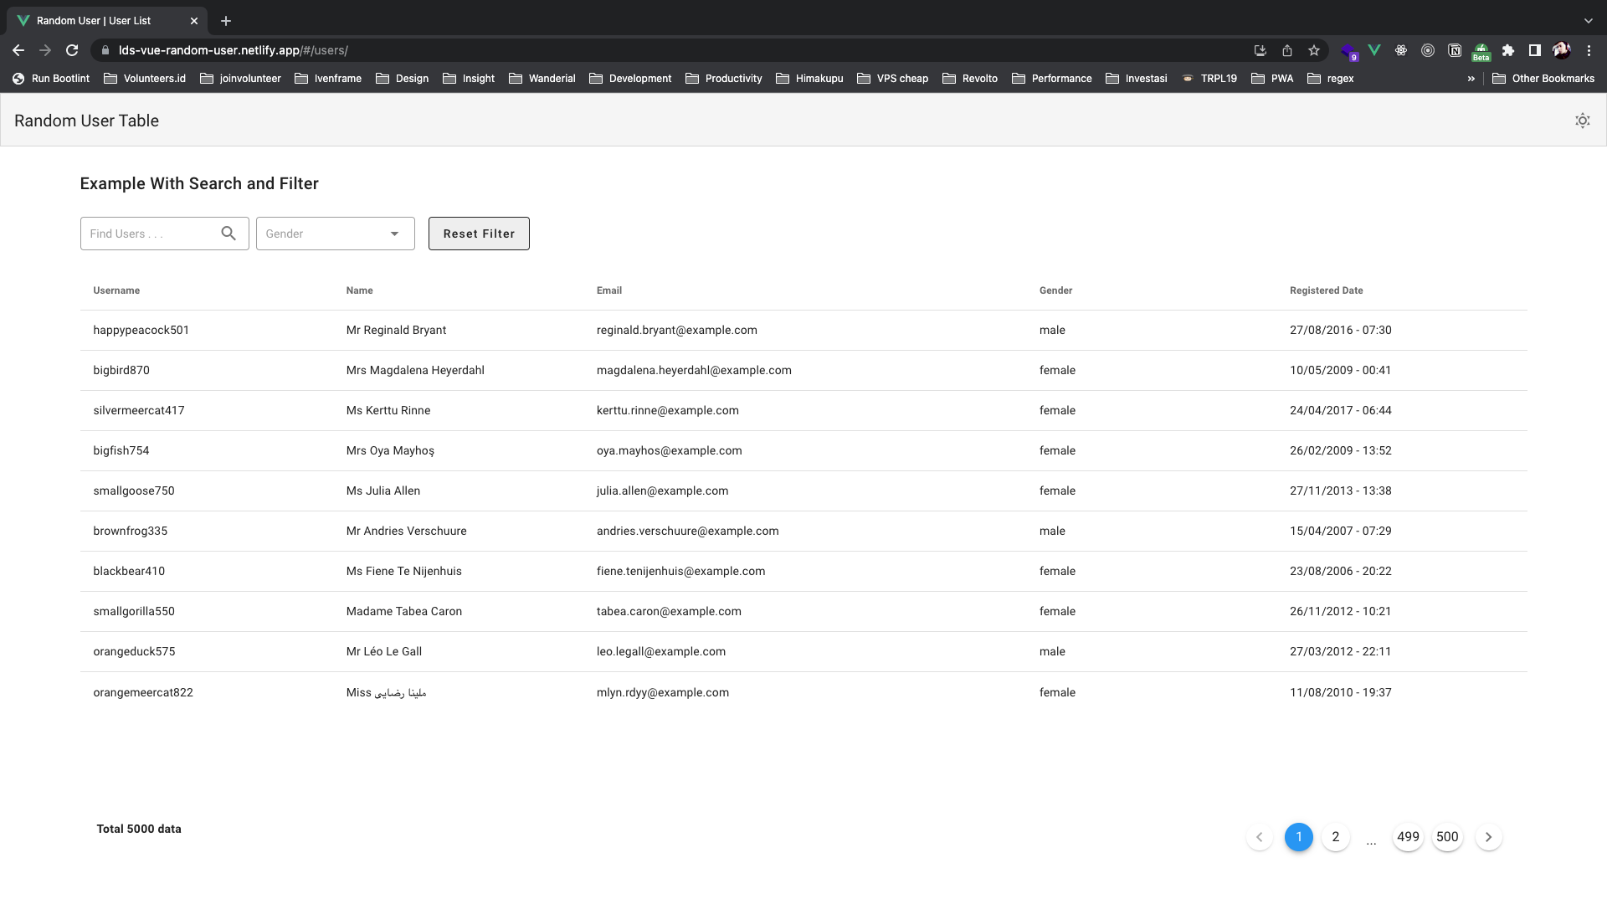Click the Reset Filter button

[x=479, y=233]
